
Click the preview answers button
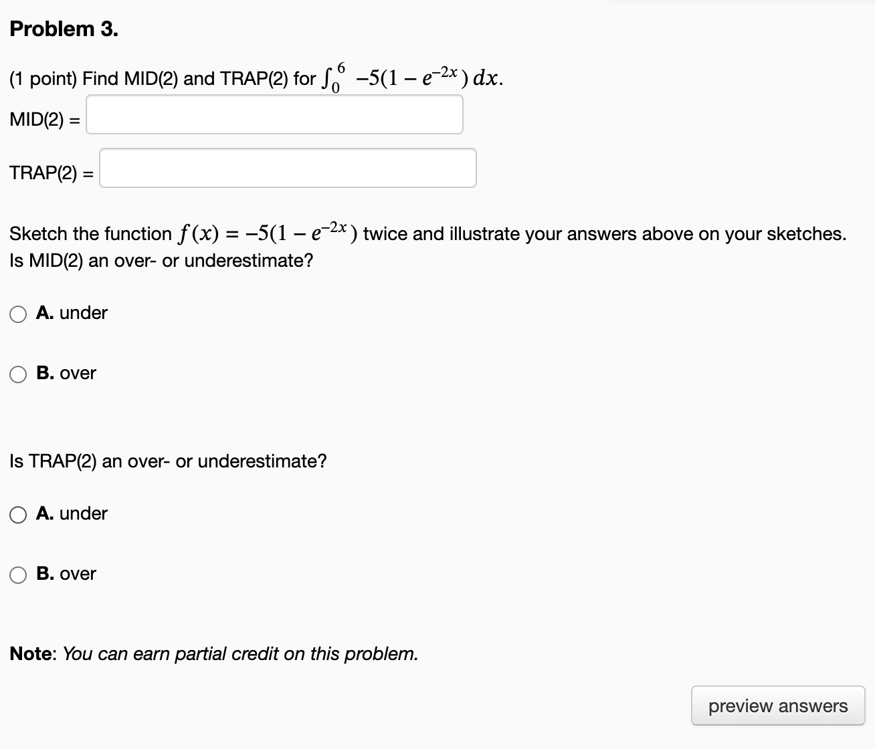[778, 705]
